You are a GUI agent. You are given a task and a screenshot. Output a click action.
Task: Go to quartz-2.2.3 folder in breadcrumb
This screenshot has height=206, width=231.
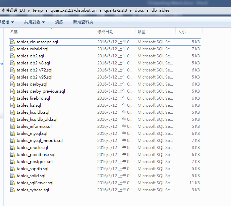[x=116, y=10]
